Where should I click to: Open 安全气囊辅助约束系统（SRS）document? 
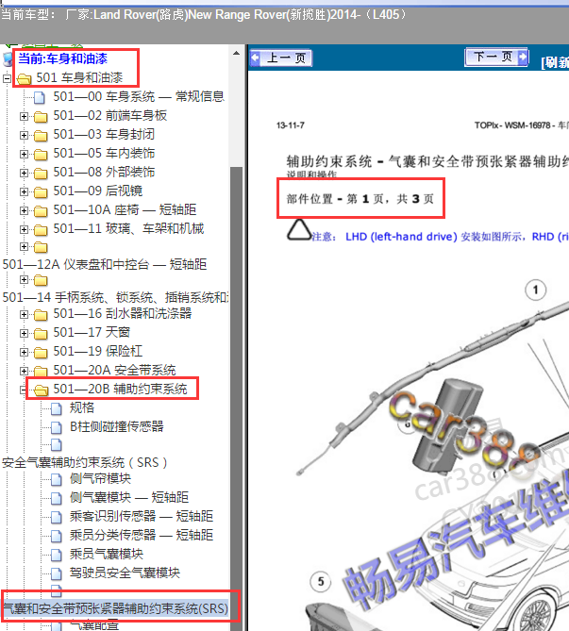click(x=84, y=462)
